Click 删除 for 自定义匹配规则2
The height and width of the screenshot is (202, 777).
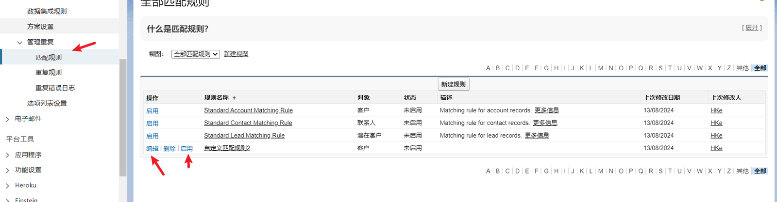[x=169, y=149]
